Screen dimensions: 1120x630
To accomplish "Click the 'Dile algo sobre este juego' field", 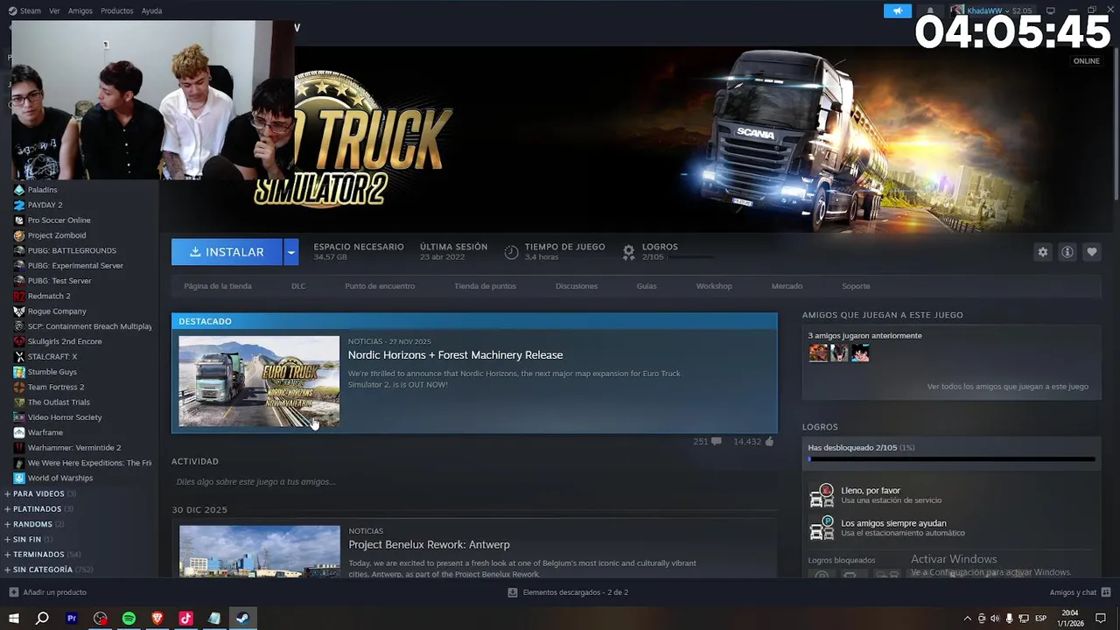I will (255, 481).
